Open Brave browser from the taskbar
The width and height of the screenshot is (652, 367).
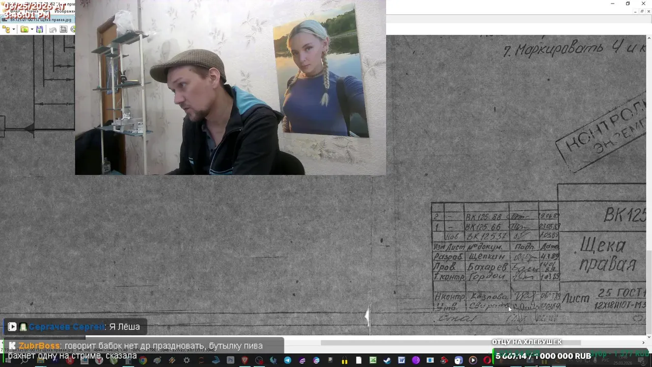244,360
